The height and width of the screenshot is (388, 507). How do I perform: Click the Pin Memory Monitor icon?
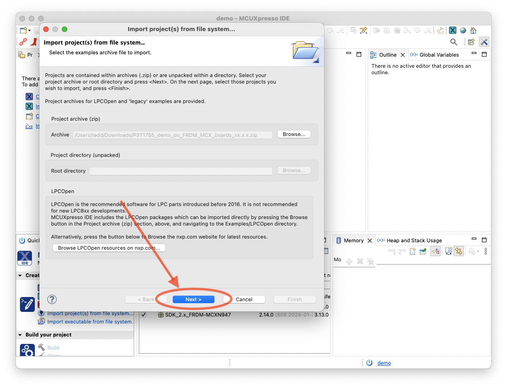423,251
